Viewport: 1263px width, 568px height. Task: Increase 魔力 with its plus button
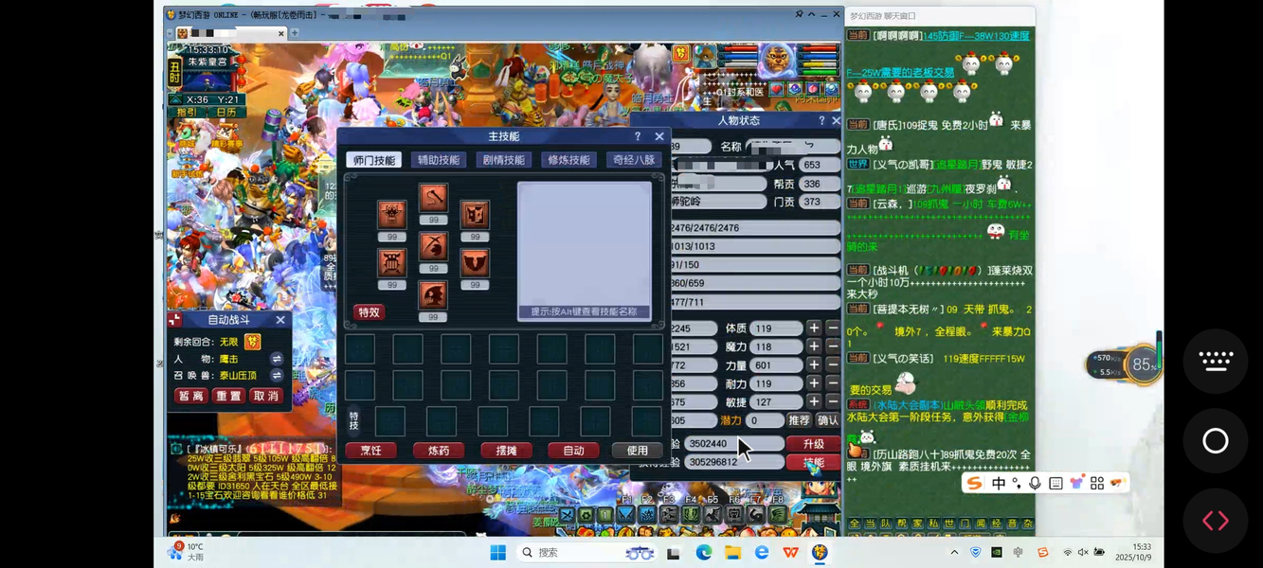click(813, 346)
